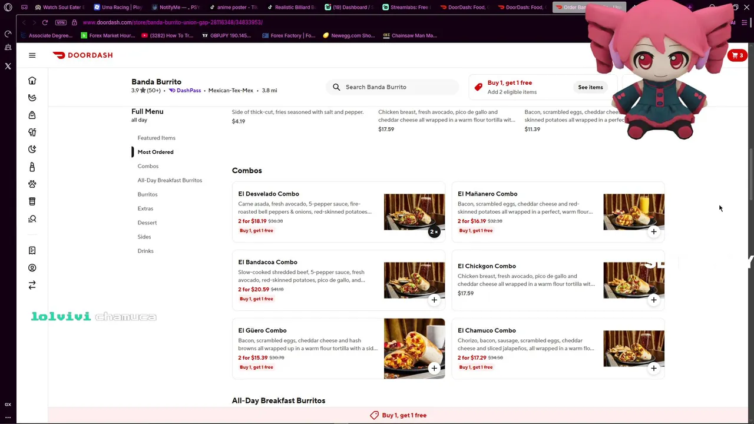Open the 2× quantity badge on El Desvelado Combo
This screenshot has height=424, width=754.
[x=434, y=232]
